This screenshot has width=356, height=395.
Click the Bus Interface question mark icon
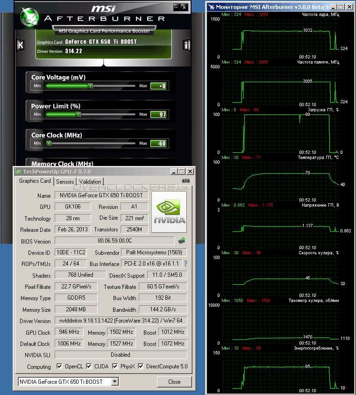coord(185,264)
